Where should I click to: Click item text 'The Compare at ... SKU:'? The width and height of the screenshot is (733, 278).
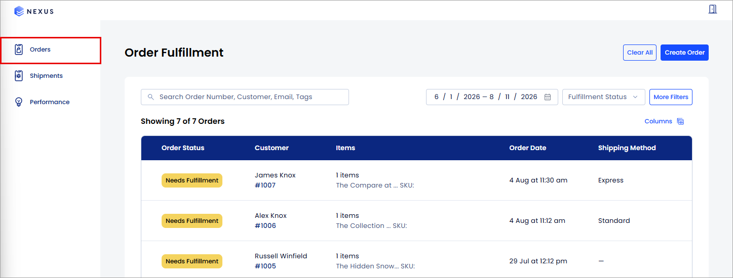click(x=375, y=186)
